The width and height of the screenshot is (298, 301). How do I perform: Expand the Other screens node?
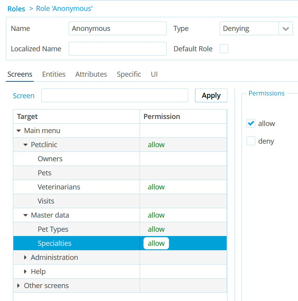click(18, 286)
